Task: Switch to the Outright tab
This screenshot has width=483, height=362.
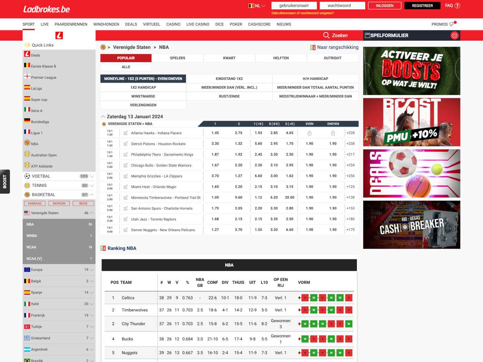Action: (x=333, y=58)
